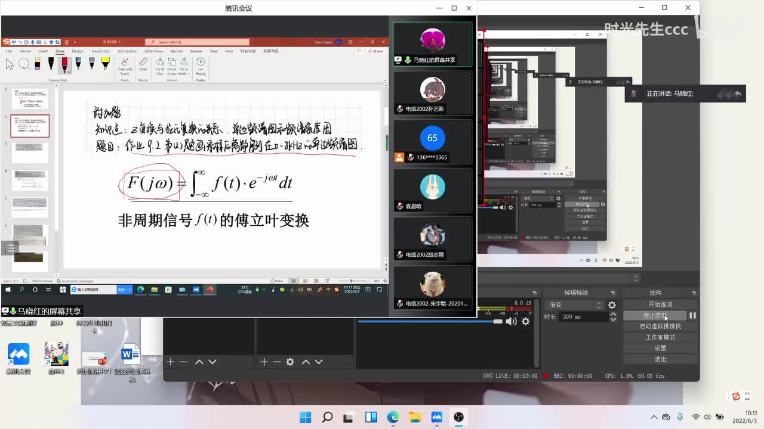The image size is (764, 429).
Task: Pause the OBS recording
Action: pos(692,316)
